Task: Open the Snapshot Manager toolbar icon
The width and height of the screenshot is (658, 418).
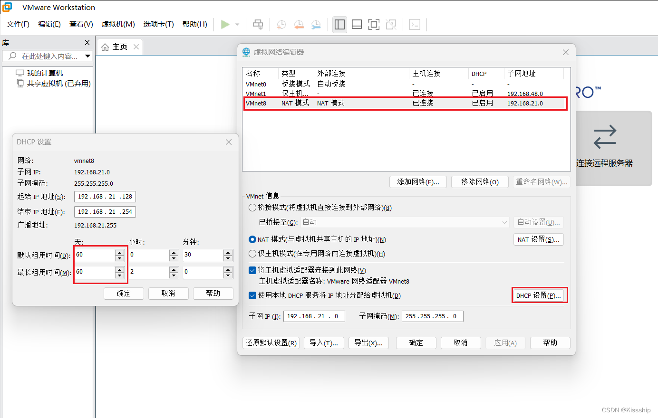Action: pyautogui.click(x=316, y=24)
